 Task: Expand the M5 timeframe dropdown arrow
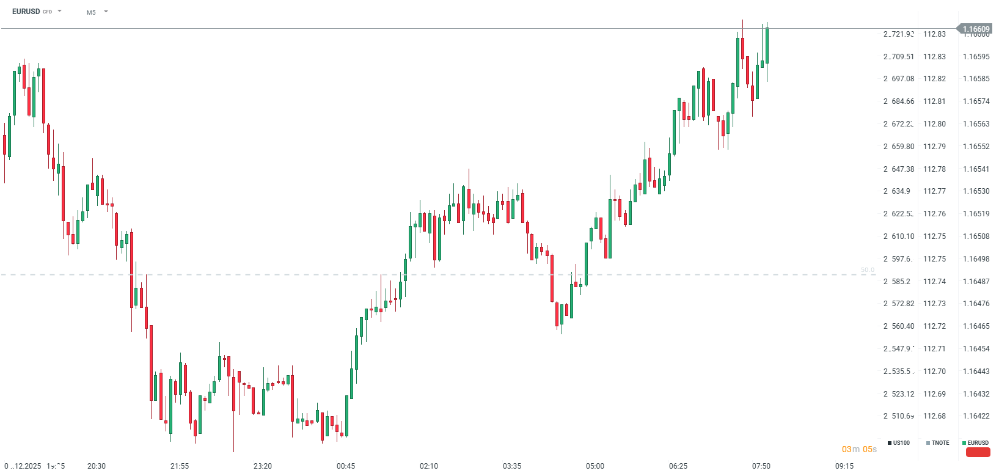click(x=106, y=12)
